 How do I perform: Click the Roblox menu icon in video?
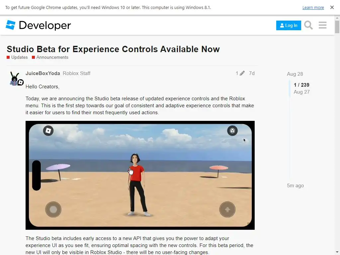48,131
